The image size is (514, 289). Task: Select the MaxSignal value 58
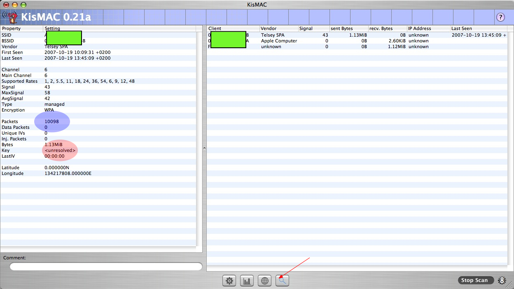tap(47, 93)
